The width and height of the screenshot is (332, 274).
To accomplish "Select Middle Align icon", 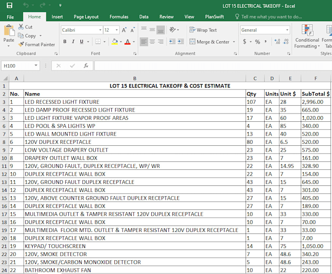I will coord(152,30).
